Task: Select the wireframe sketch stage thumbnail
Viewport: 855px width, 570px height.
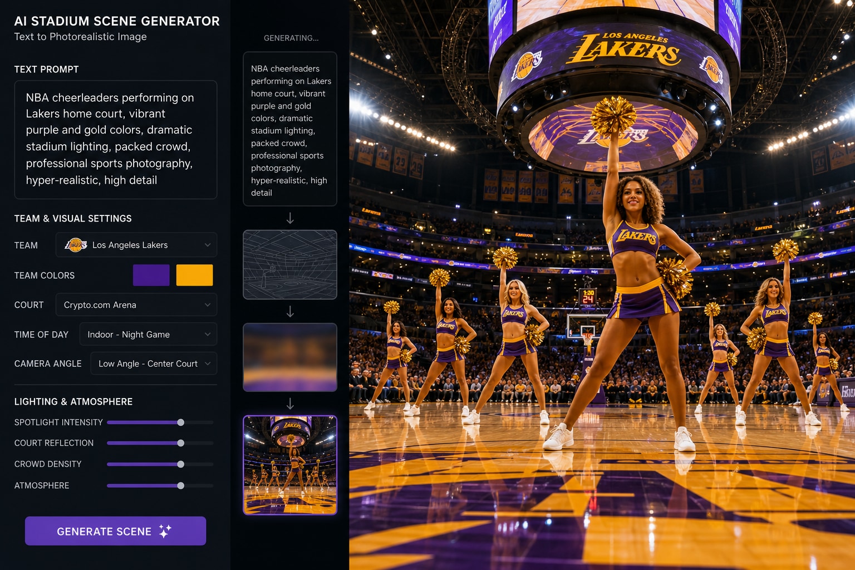Action: point(290,264)
